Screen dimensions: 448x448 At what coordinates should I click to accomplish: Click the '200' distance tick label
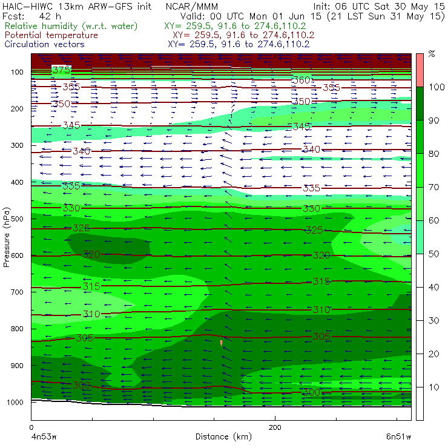275,427
